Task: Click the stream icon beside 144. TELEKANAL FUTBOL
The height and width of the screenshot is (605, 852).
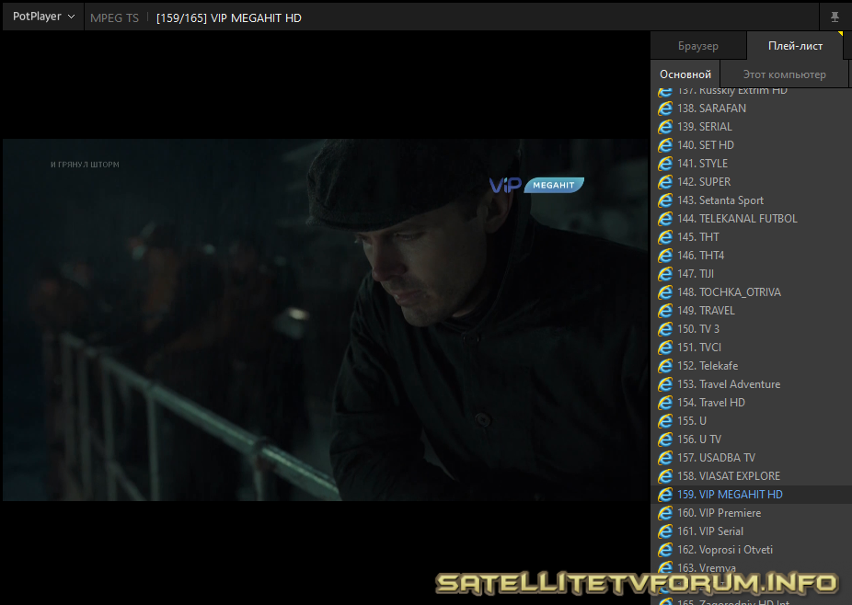Action: (x=665, y=218)
